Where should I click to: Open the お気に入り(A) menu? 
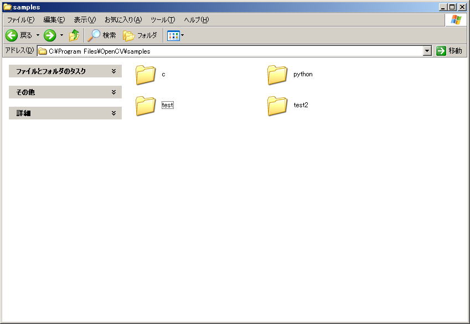(123, 20)
